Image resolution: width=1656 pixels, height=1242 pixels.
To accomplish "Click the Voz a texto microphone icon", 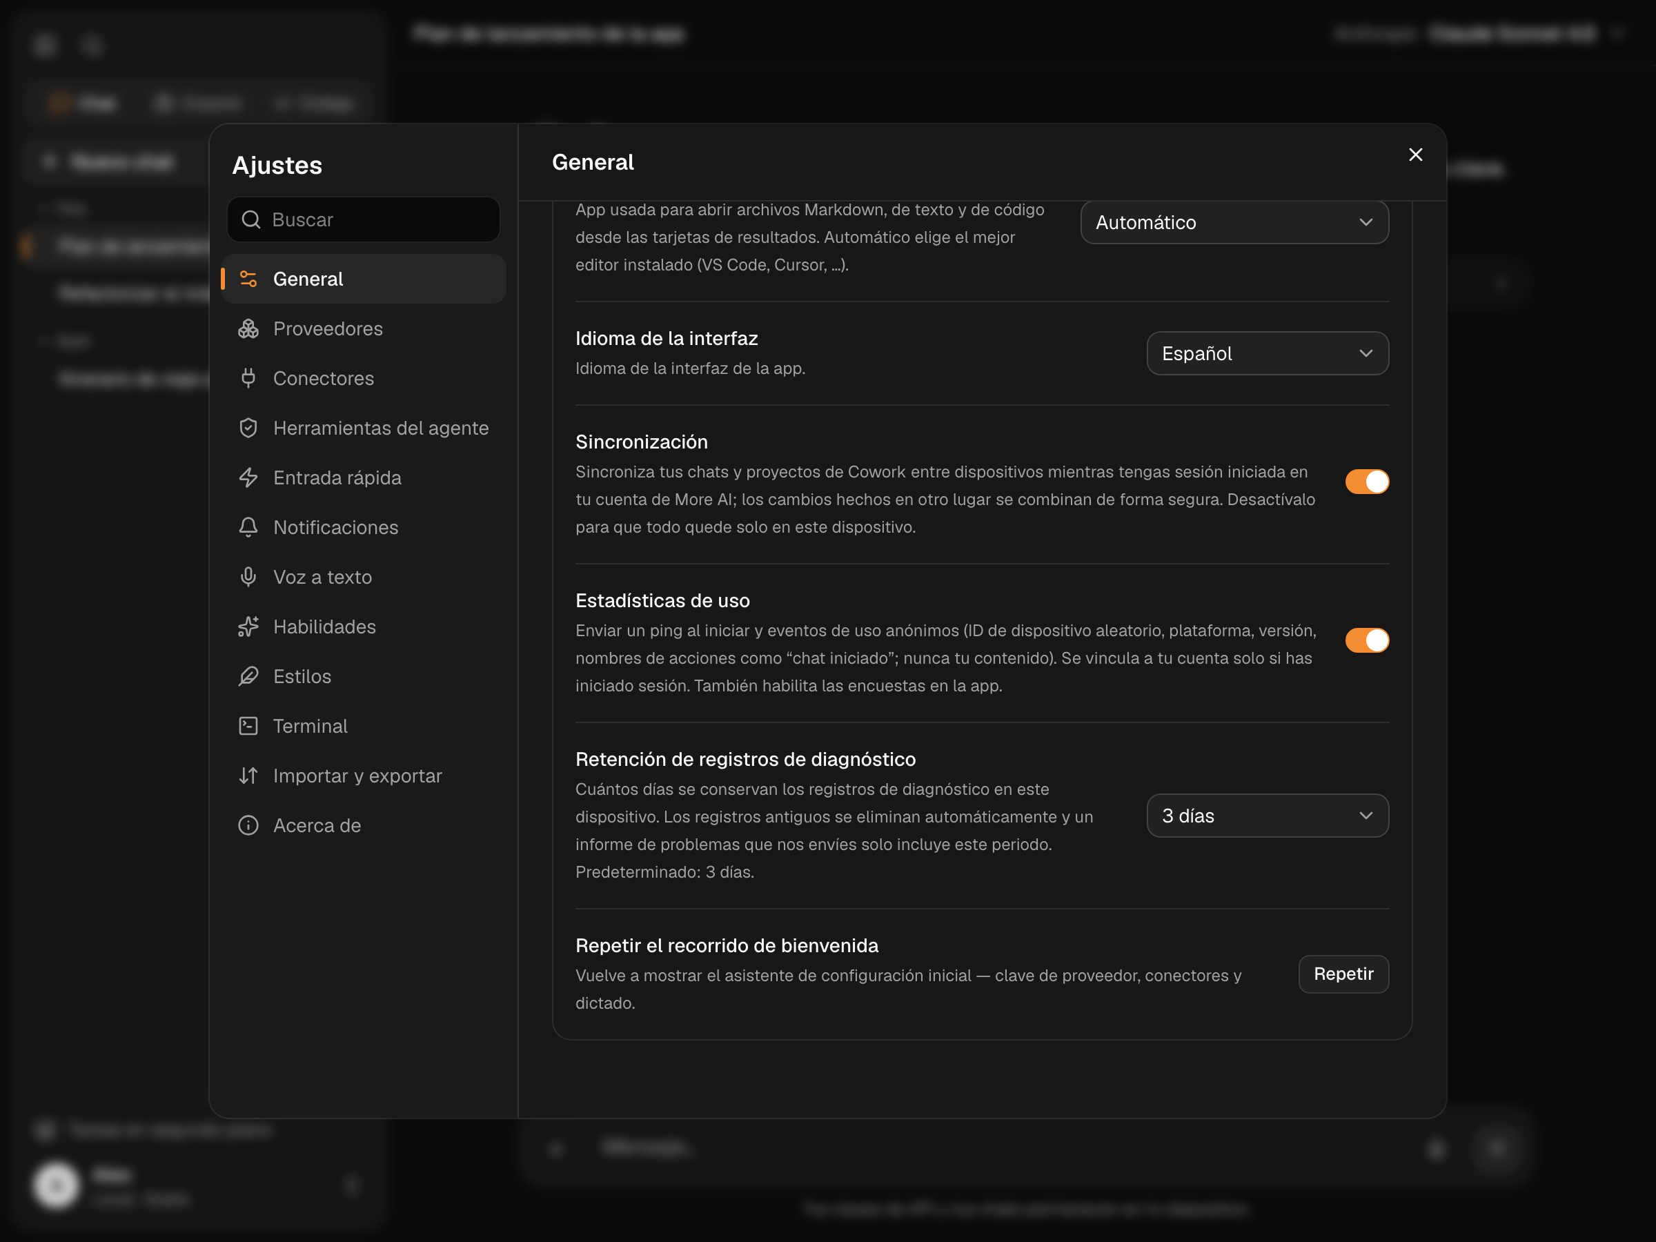I will point(248,578).
